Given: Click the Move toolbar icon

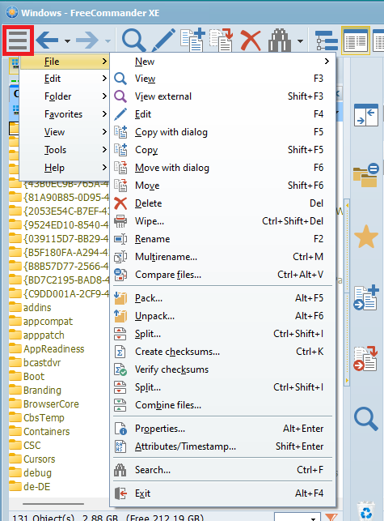Looking at the screenshot, I should pos(222,41).
